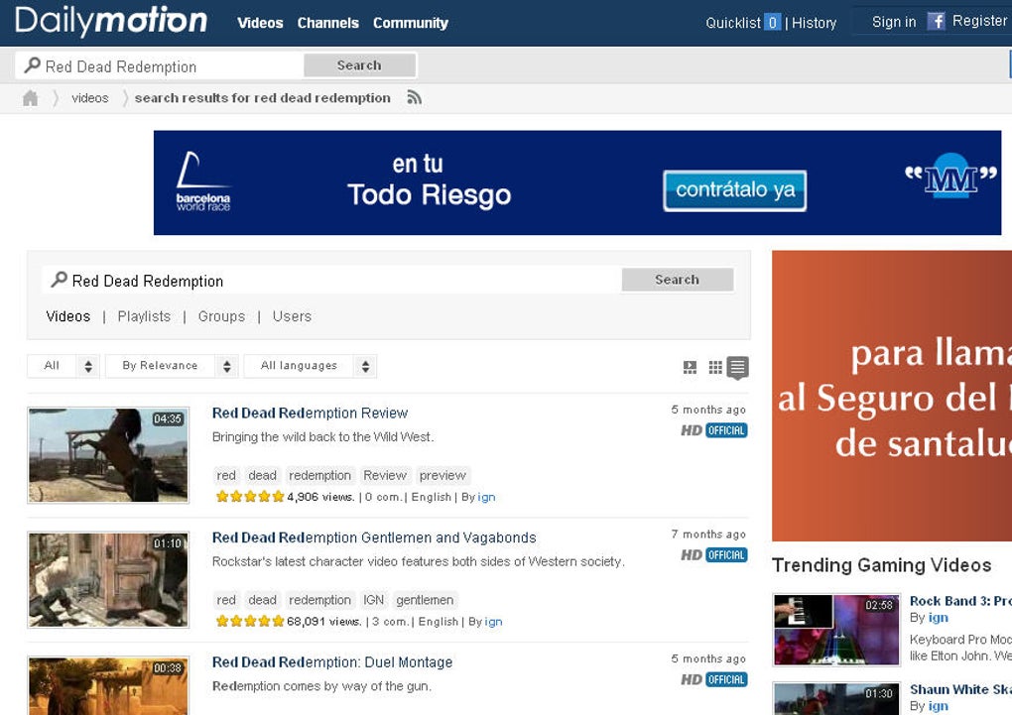Switch to the Groups tab
Image resolution: width=1012 pixels, height=715 pixels.
[221, 317]
